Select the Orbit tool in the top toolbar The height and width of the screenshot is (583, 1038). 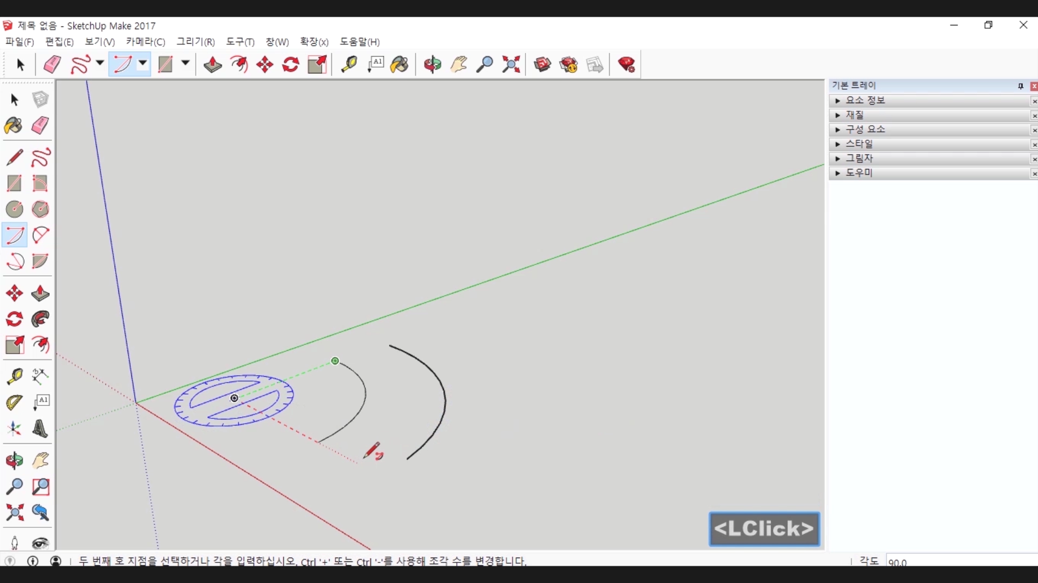click(x=432, y=65)
